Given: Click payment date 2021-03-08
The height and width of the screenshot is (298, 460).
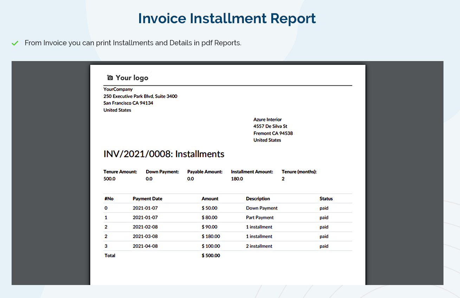Looking at the screenshot, I should pyautogui.click(x=145, y=237).
